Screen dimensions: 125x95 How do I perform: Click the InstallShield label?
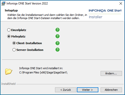point(8,84)
